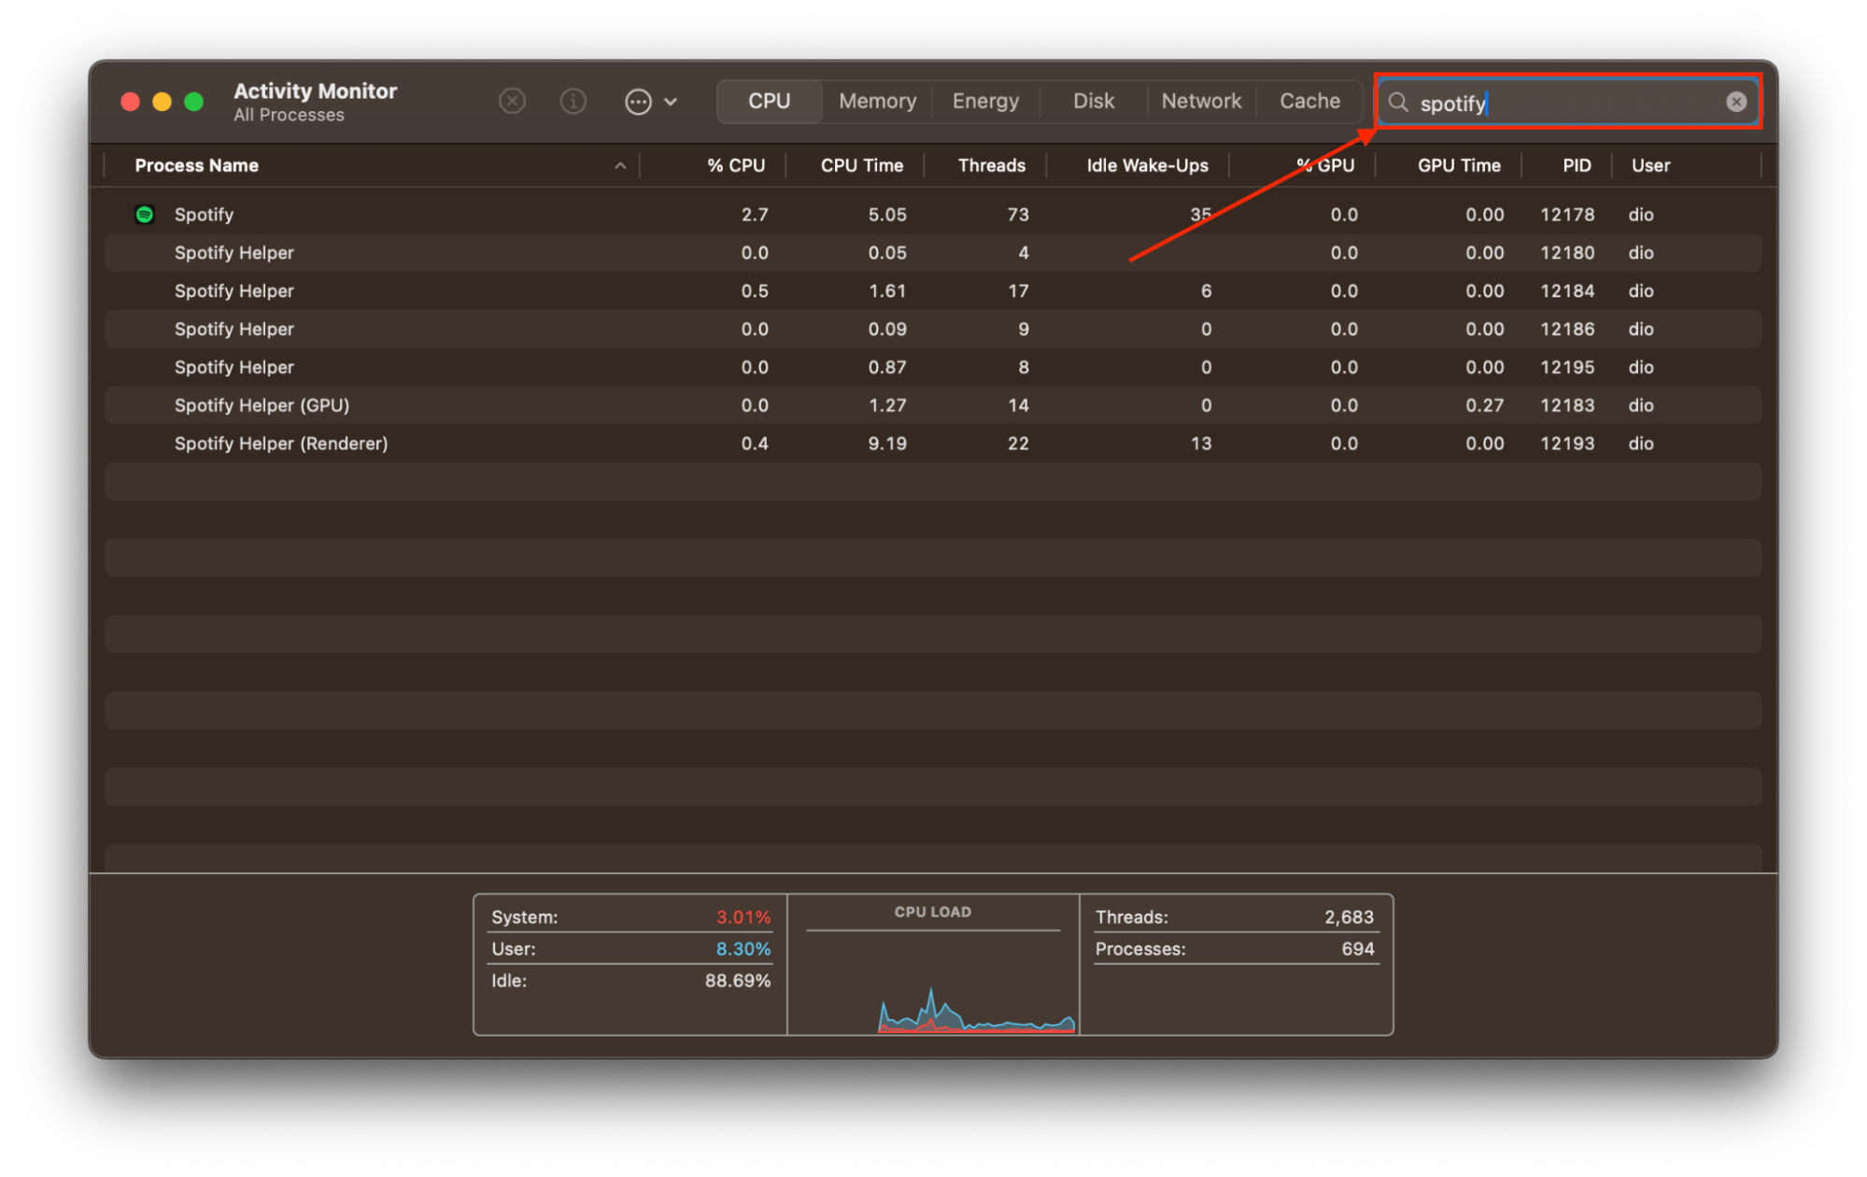This screenshot has height=1177, width=1867.
Task: Click the Activity Monitor window title
Action: click(x=315, y=91)
